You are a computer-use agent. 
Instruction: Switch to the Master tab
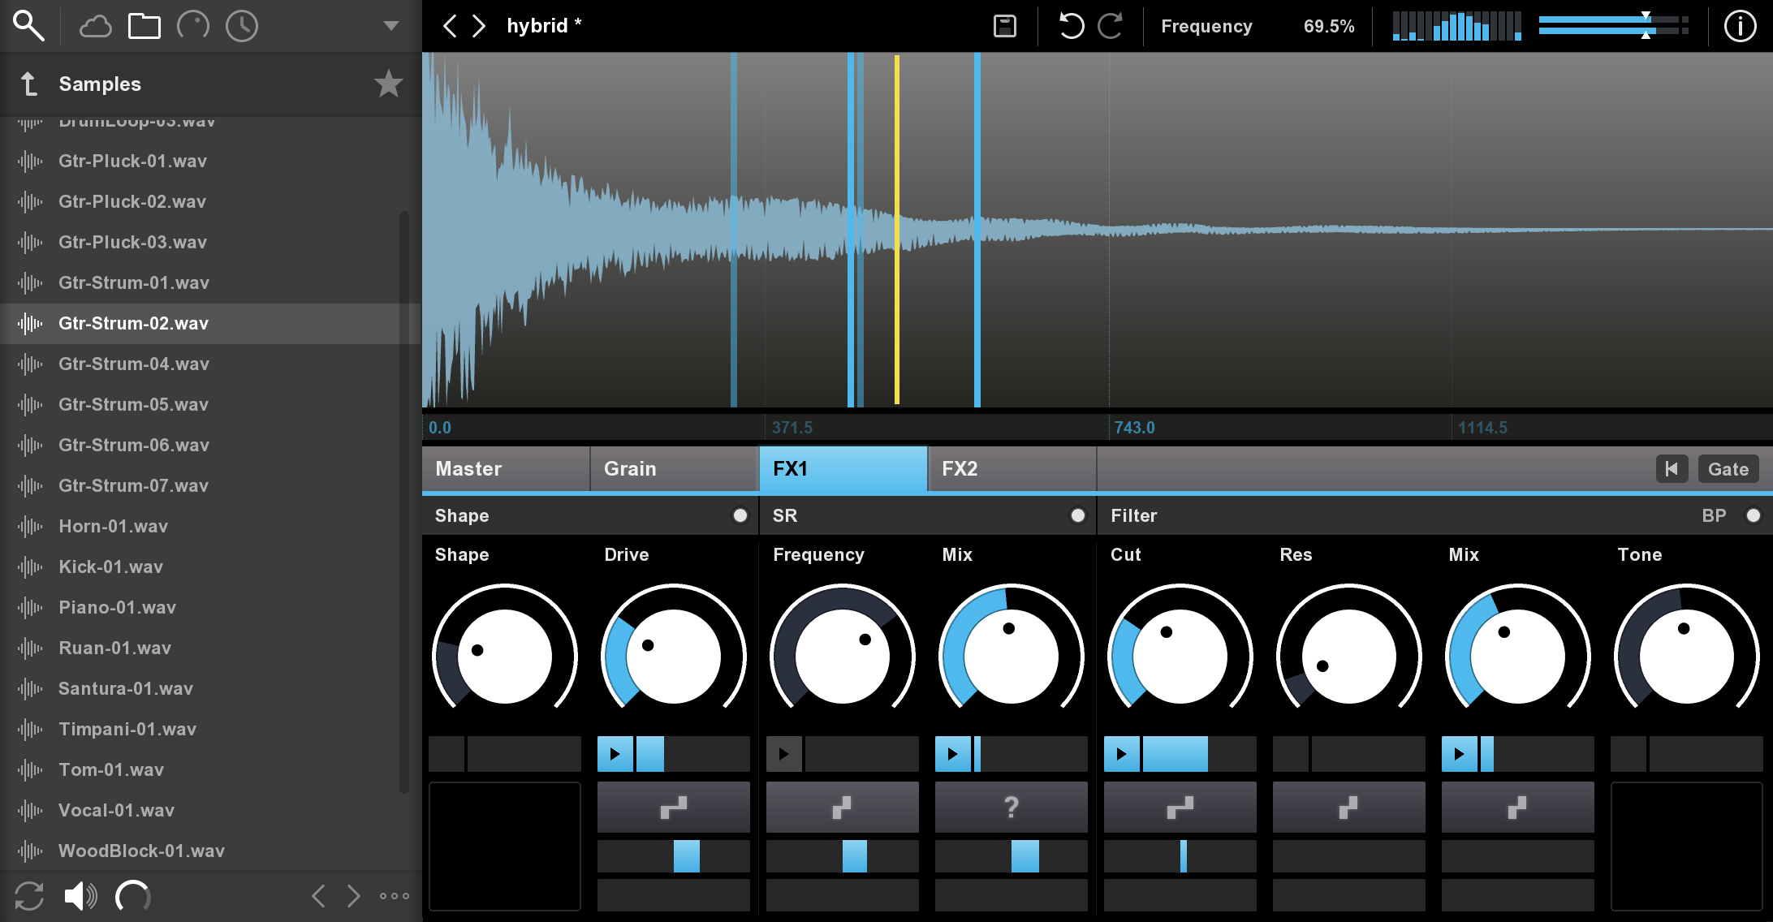pyautogui.click(x=506, y=468)
